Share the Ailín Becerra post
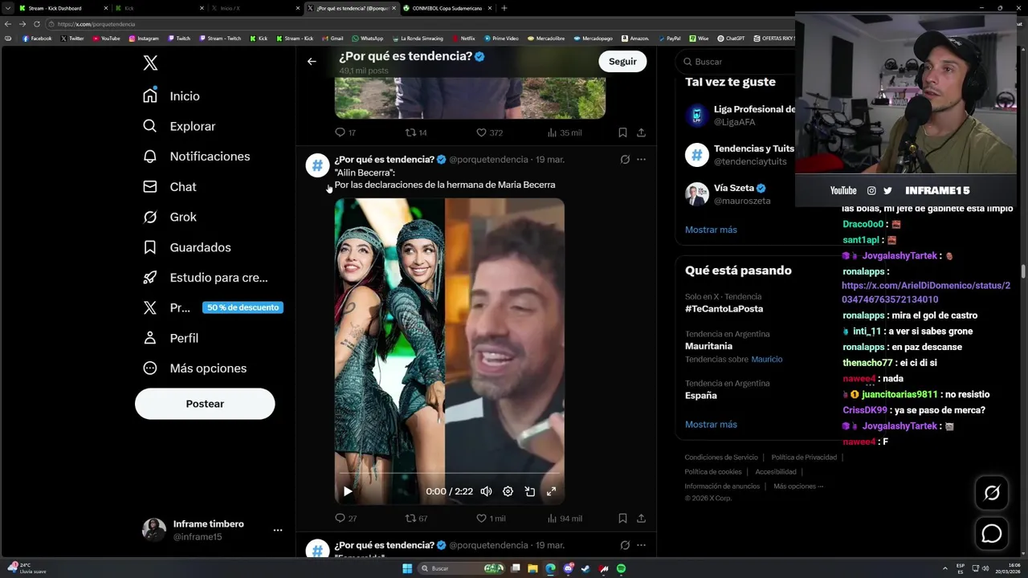 641,518
